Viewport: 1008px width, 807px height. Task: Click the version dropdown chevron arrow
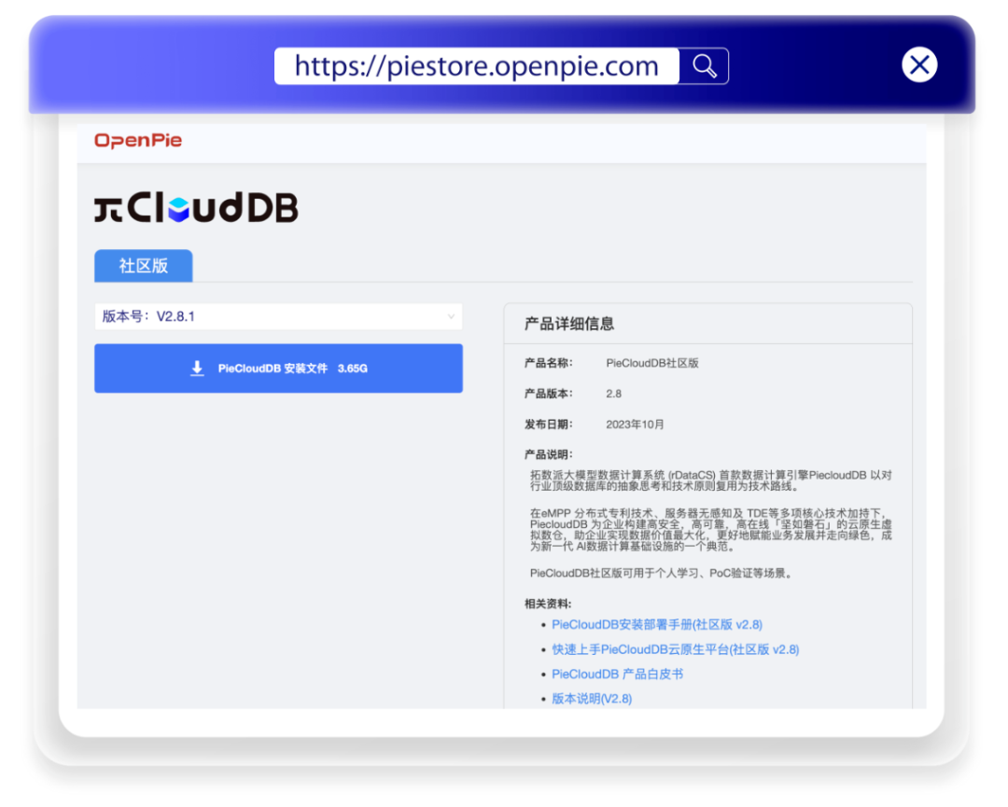pos(451,317)
